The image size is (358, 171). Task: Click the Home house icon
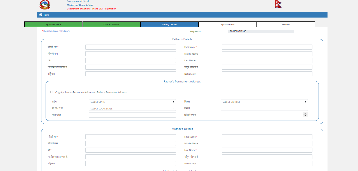point(41,15)
